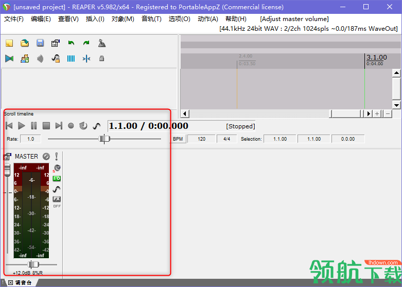Go to project end transport button
Image resolution: width=402 pixels, height=287 pixels.
pyautogui.click(x=59, y=126)
